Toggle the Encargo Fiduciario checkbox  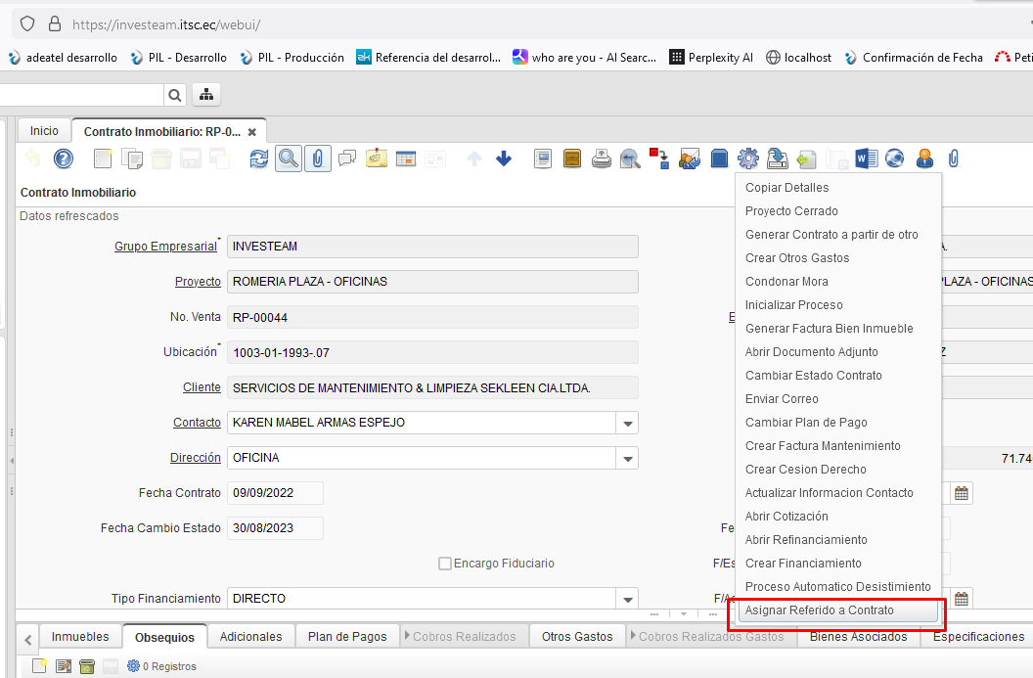(x=445, y=564)
